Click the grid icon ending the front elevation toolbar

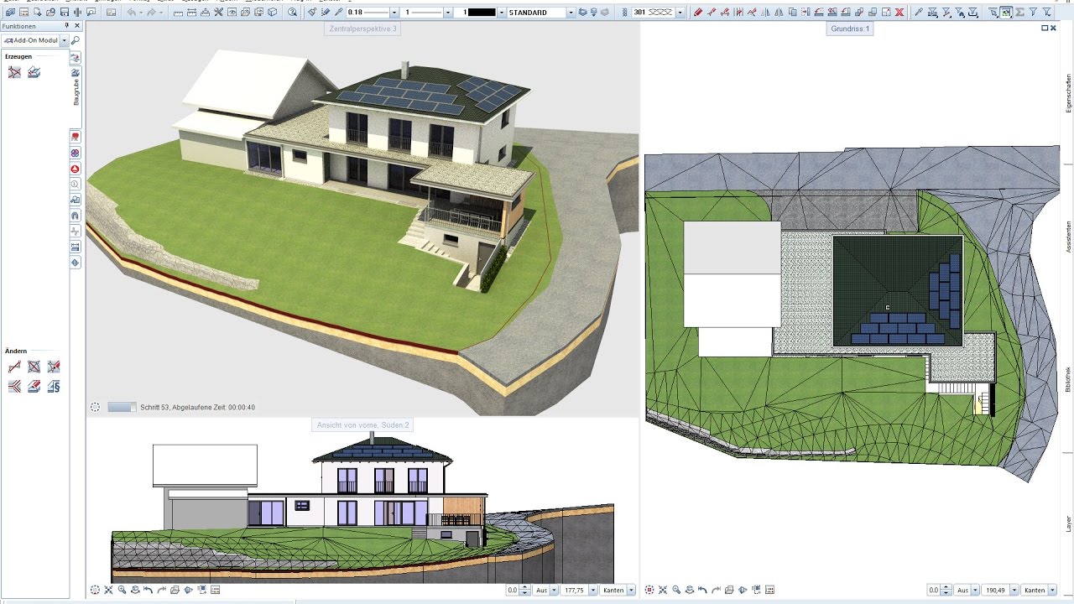click(216, 590)
